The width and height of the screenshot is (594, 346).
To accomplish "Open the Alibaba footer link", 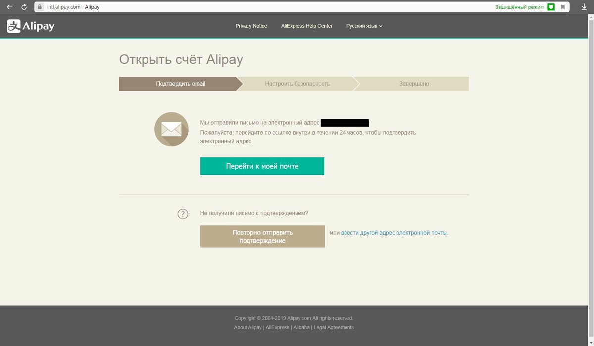I will 301,327.
